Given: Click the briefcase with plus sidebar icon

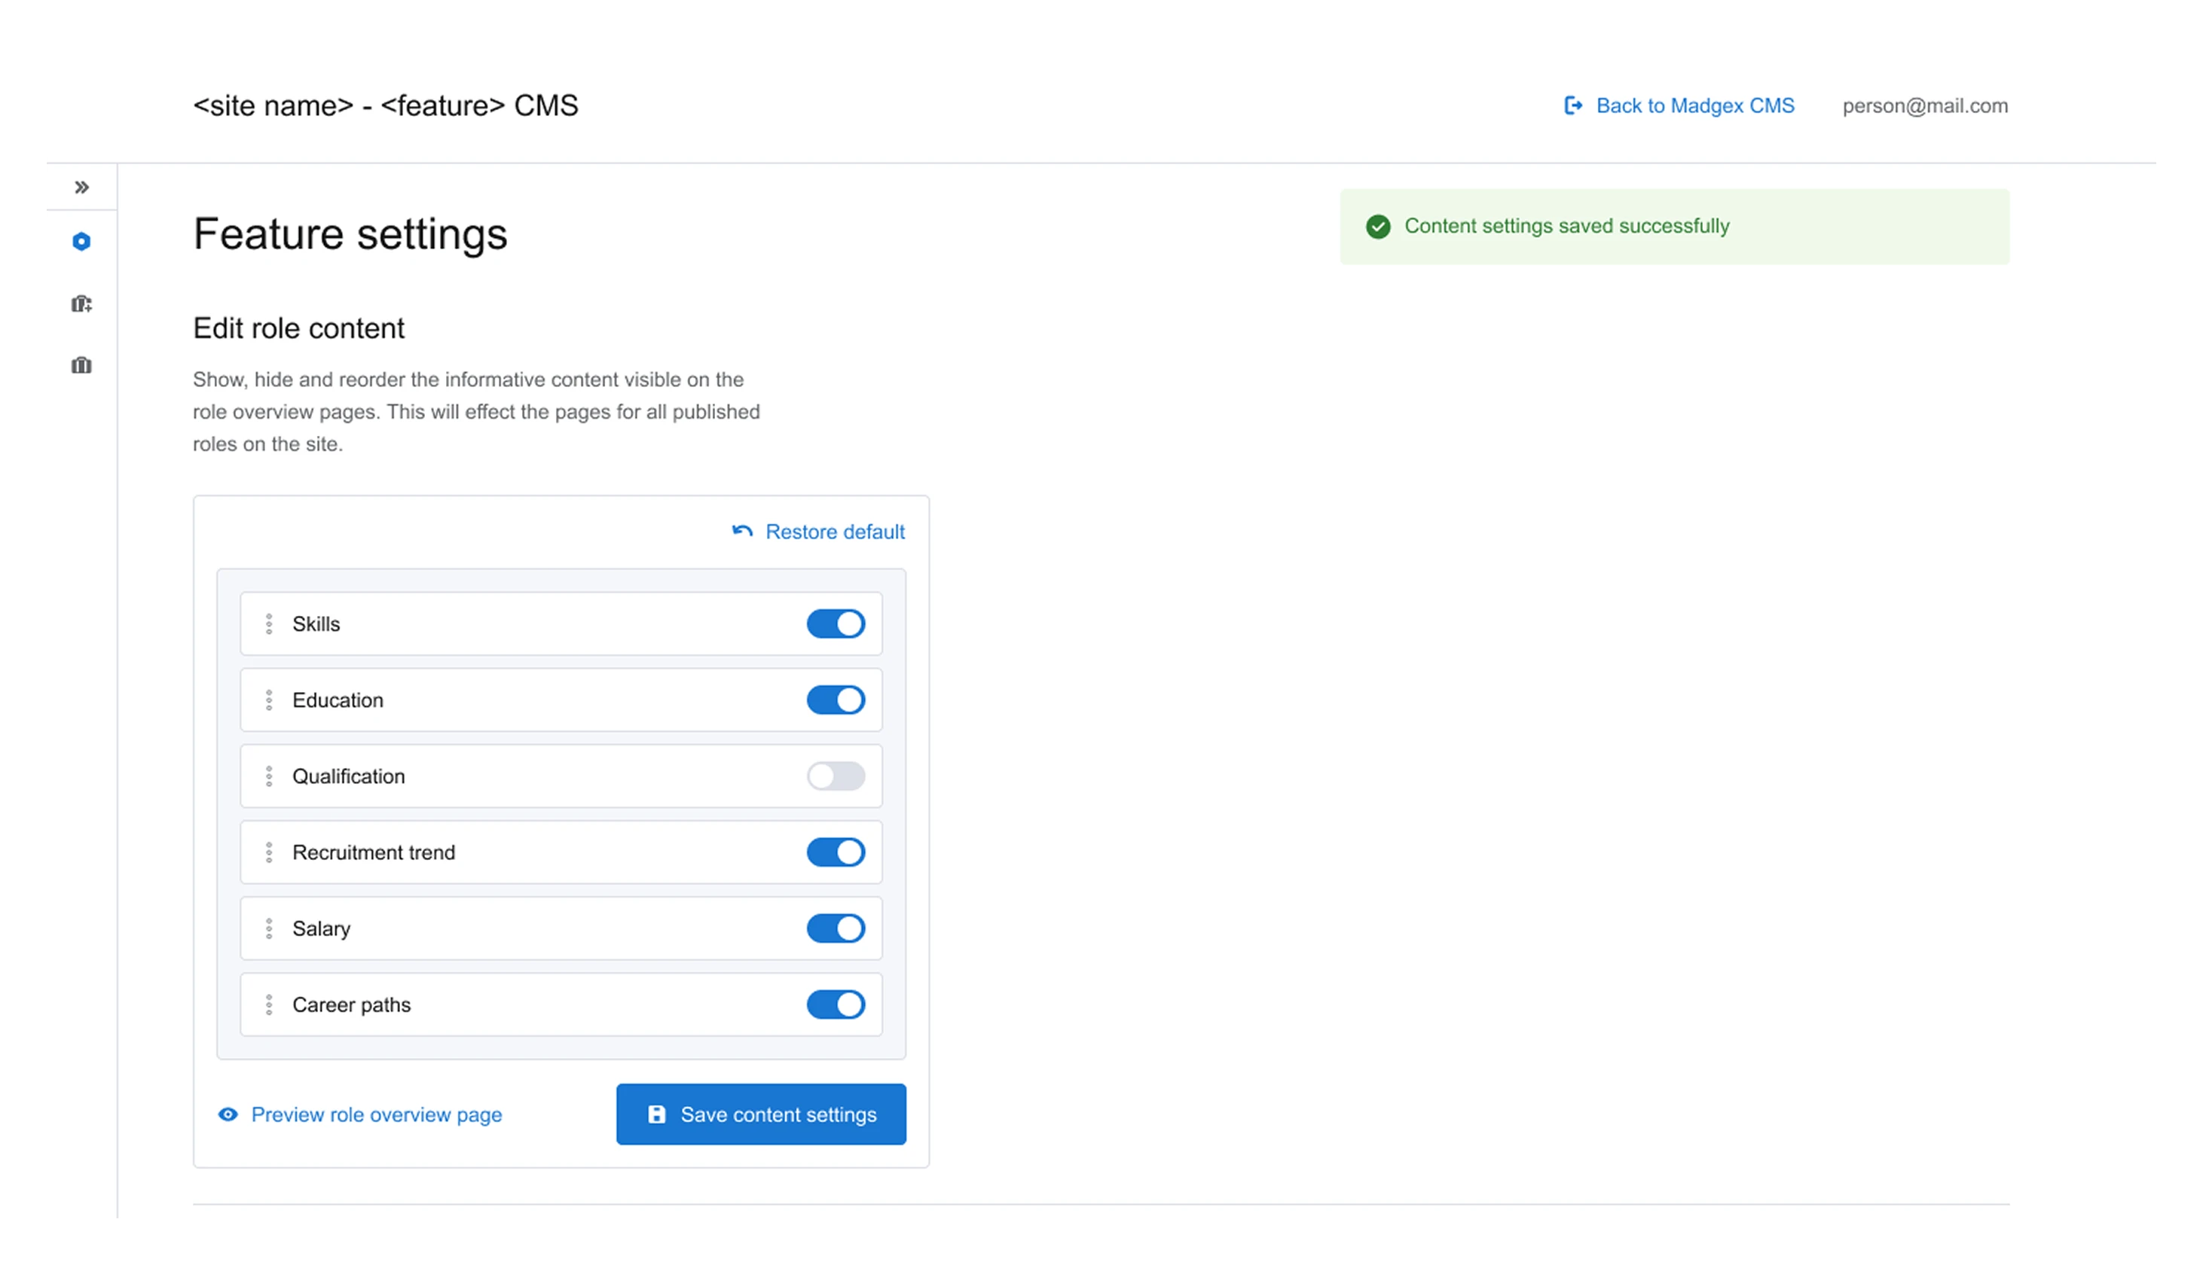Looking at the screenshot, I should coord(81,303).
